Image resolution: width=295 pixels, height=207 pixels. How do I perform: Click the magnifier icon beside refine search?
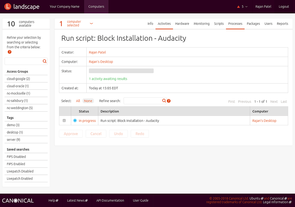point(164,101)
